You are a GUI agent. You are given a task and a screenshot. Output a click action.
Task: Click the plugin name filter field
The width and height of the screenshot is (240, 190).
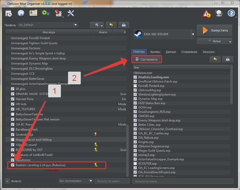click(182, 181)
